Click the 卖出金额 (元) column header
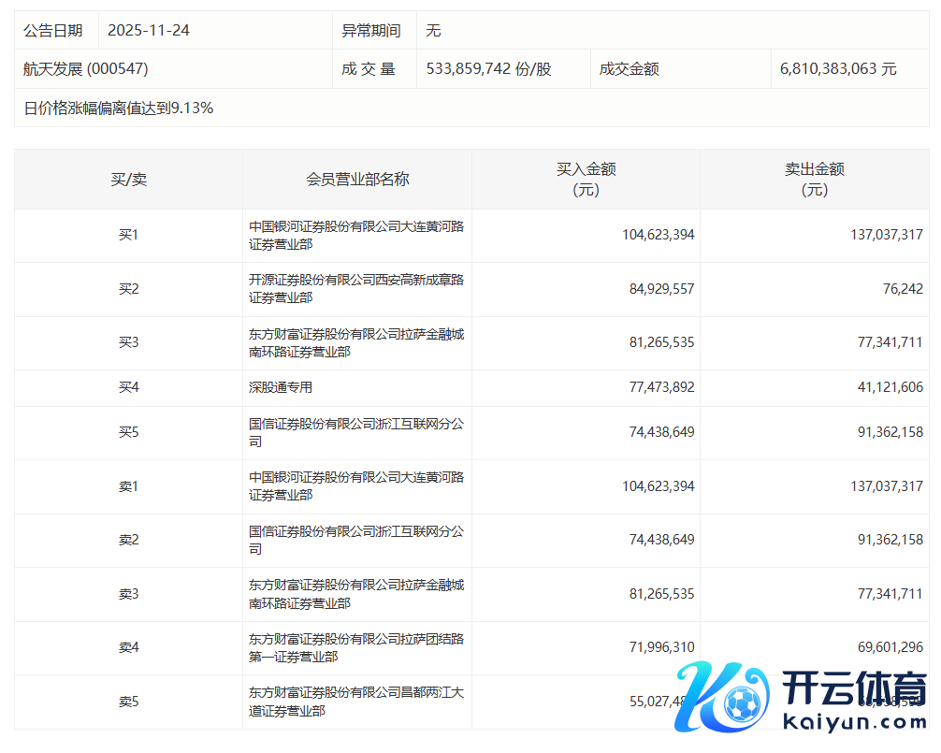This screenshot has height=753, width=941. 814,179
